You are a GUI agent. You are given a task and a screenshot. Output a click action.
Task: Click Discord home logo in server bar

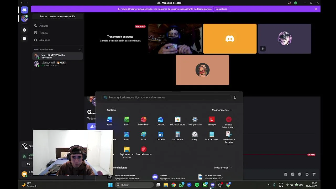tap(24, 10)
